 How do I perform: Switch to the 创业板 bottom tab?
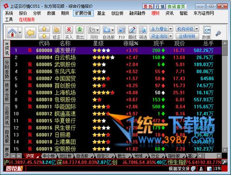[66, 156]
